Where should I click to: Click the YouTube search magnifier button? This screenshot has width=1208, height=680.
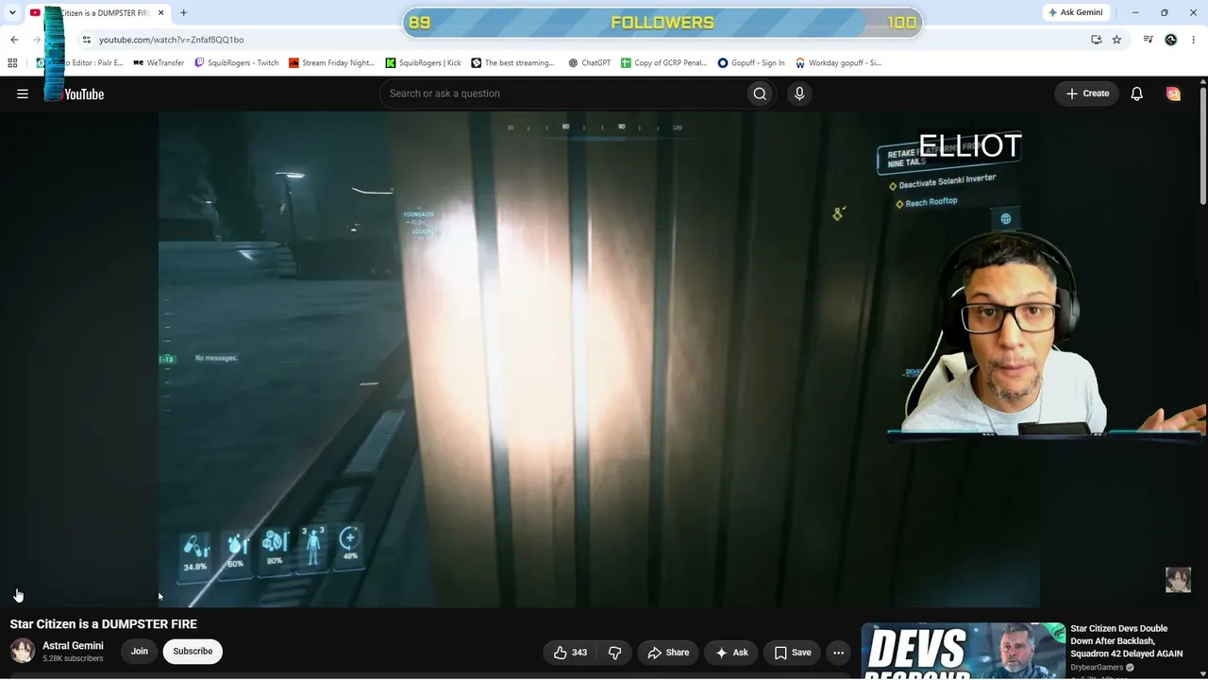pyautogui.click(x=760, y=93)
